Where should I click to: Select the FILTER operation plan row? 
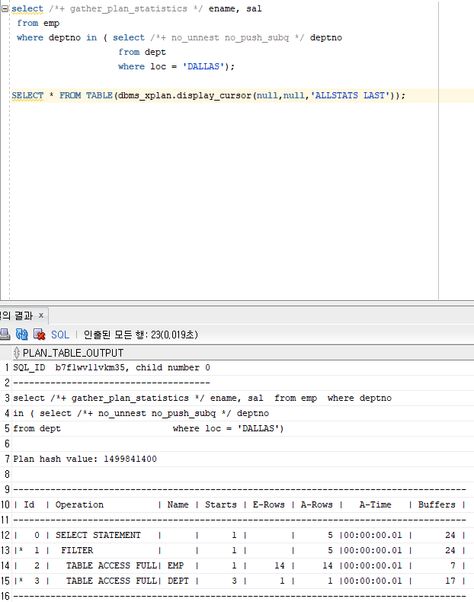(x=243, y=550)
